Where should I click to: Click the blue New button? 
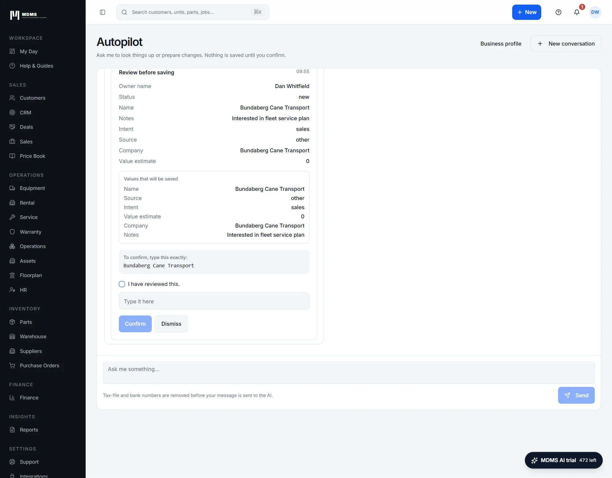point(527,12)
